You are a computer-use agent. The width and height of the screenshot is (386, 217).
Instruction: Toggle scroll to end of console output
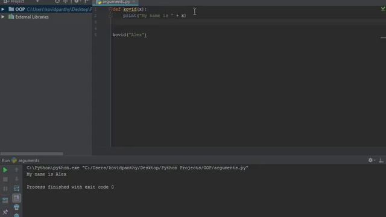tap(16, 198)
